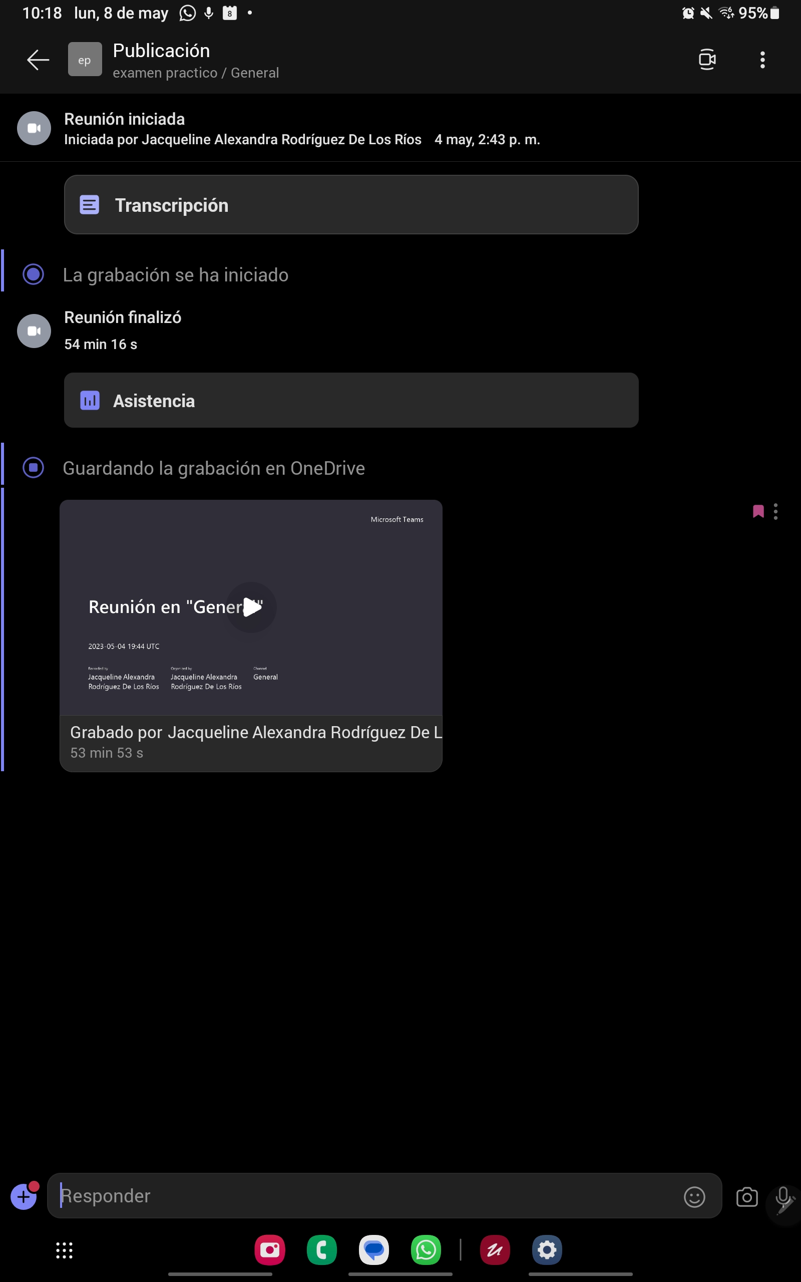Toggle the pink bookmark on the recording
This screenshot has width=801, height=1282.
(758, 511)
